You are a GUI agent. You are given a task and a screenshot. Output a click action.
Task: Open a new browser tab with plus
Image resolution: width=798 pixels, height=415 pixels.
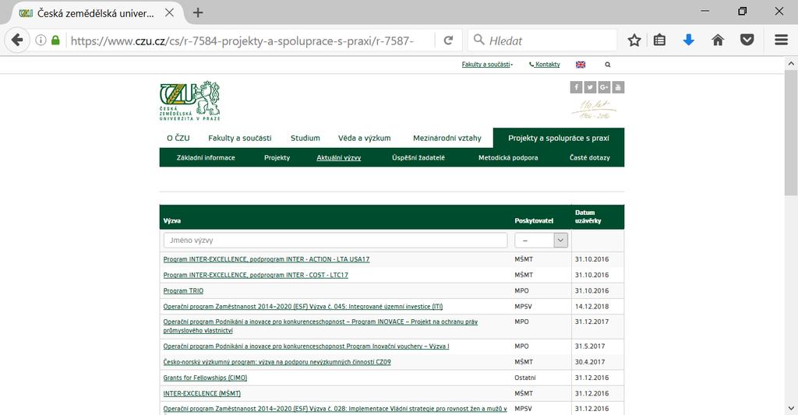click(198, 12)
